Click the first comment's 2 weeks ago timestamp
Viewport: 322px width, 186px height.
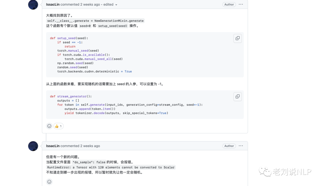coord(90,4)
